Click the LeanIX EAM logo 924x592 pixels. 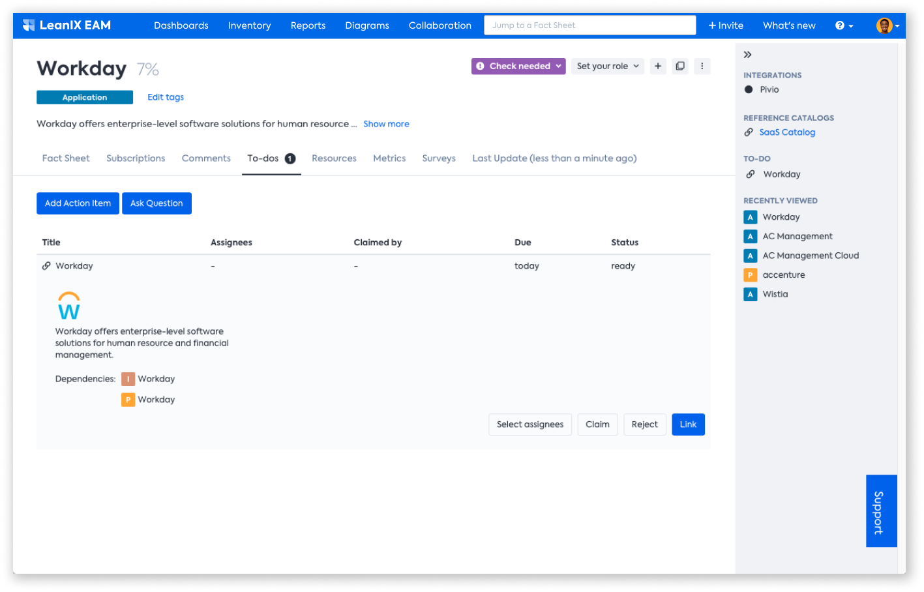click(67, 25)
